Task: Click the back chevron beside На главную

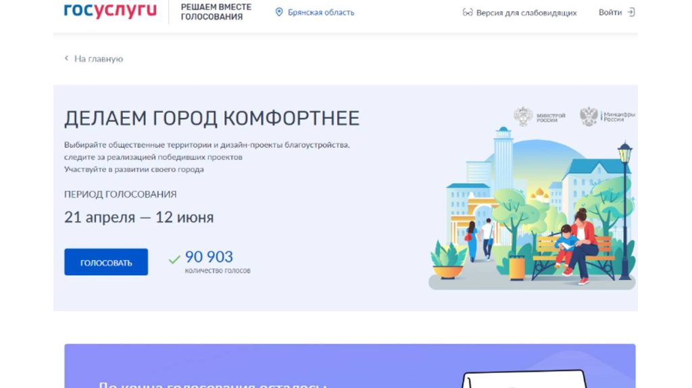Action: click(x=67, y=58)
